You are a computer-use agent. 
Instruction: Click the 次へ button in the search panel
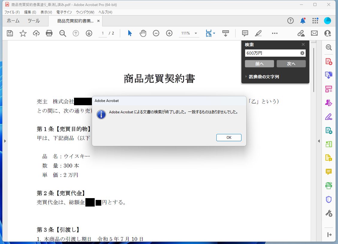point(291,64)
